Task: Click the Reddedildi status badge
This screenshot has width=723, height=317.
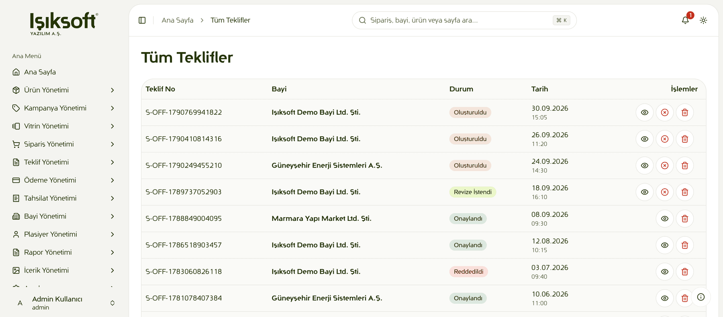Action: (468, 272)
